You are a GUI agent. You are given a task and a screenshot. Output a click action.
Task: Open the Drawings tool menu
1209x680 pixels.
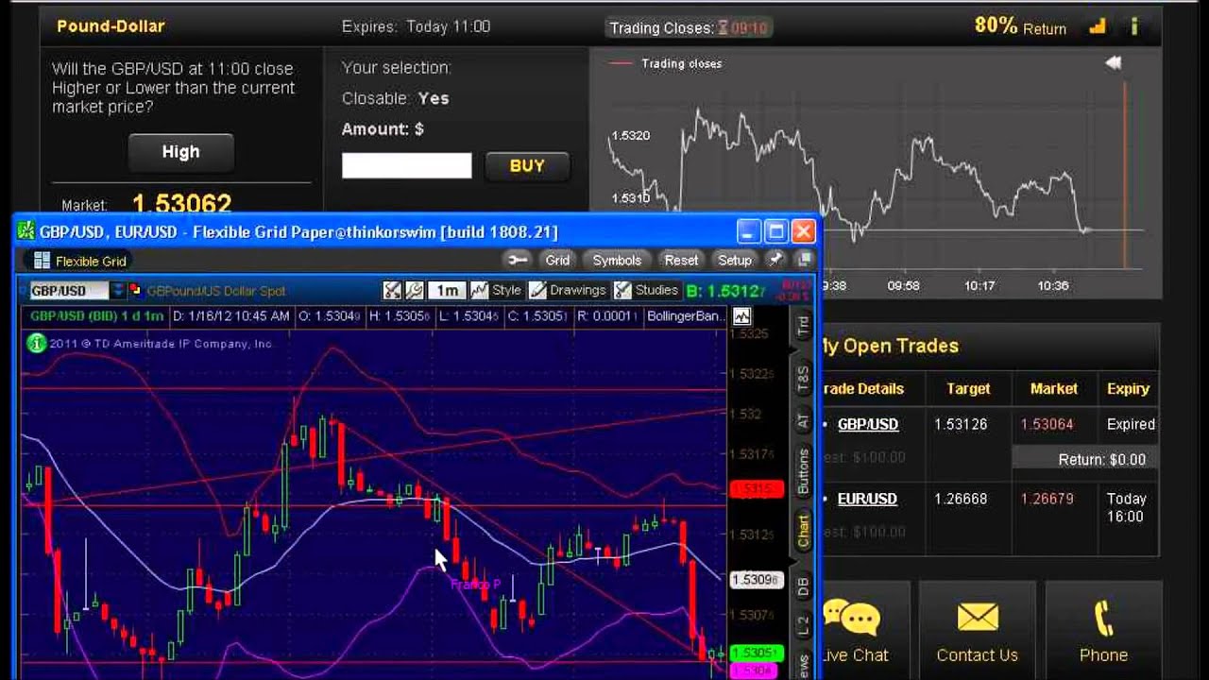click(568, 291)
